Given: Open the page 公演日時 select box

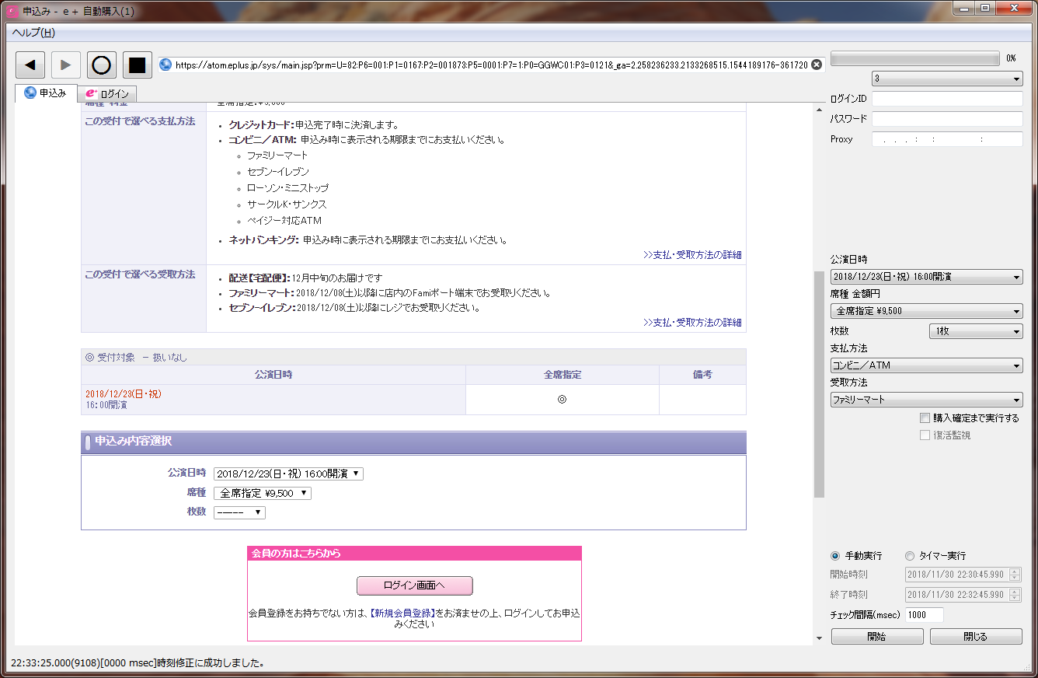Looking at the screenshot, I should click(288, 474).
